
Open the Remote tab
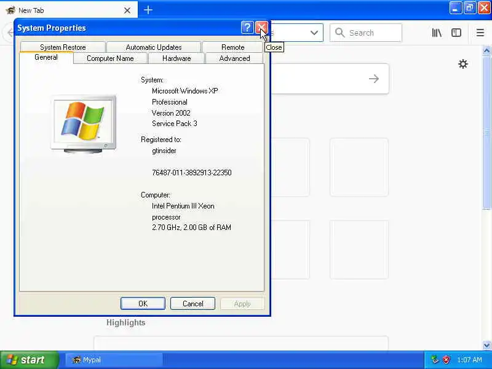[x=232, y=47]
